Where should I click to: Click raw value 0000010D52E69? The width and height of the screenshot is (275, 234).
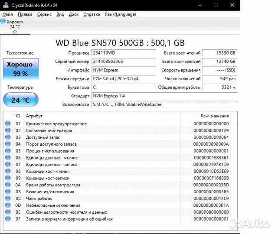211,171
